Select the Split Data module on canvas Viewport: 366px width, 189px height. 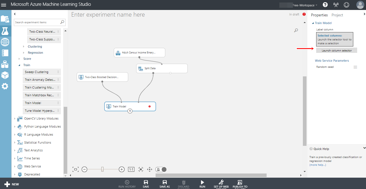pyautogui.click(x=162, y=68)
